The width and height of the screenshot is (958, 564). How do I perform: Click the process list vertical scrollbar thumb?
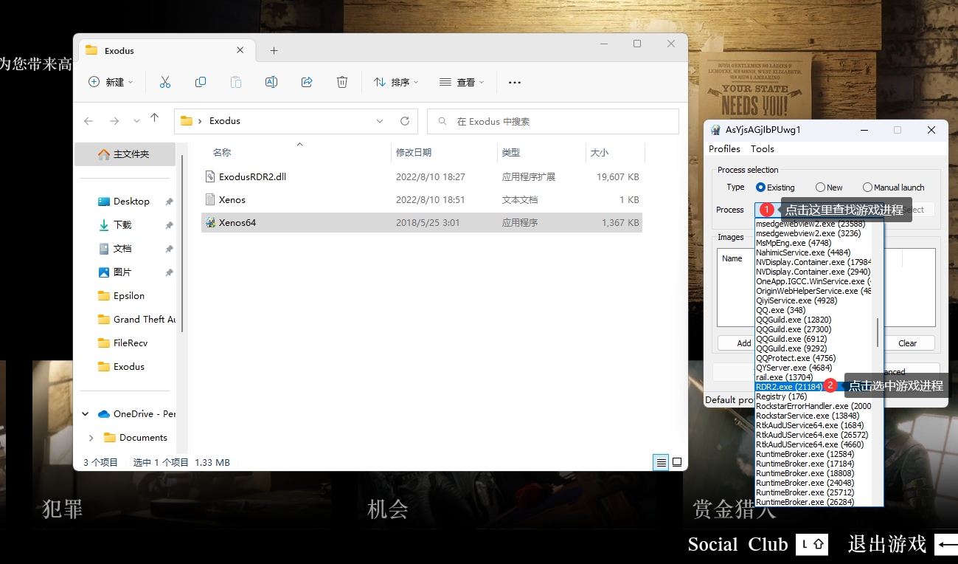(x=877, y=332)
